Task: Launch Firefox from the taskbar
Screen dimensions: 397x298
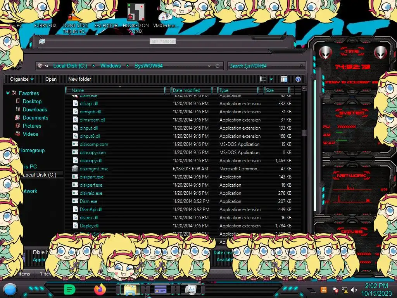Action: (100, 289)
